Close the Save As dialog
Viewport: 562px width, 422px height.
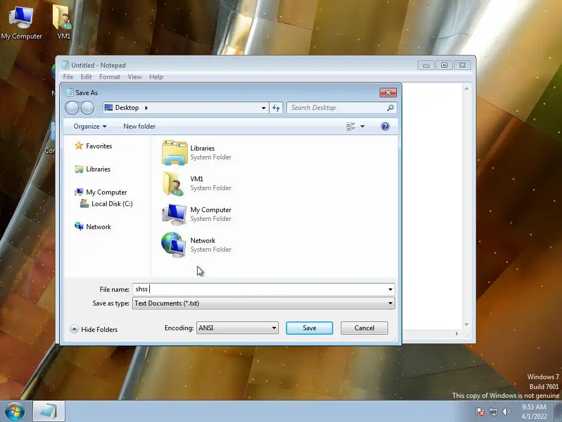pos(388,92)
